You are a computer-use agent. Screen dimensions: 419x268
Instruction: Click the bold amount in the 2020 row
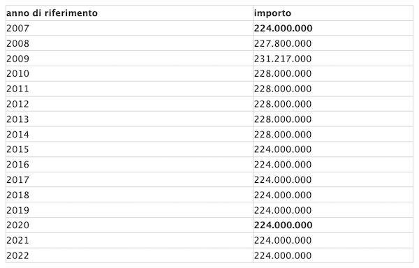(283, 225)
